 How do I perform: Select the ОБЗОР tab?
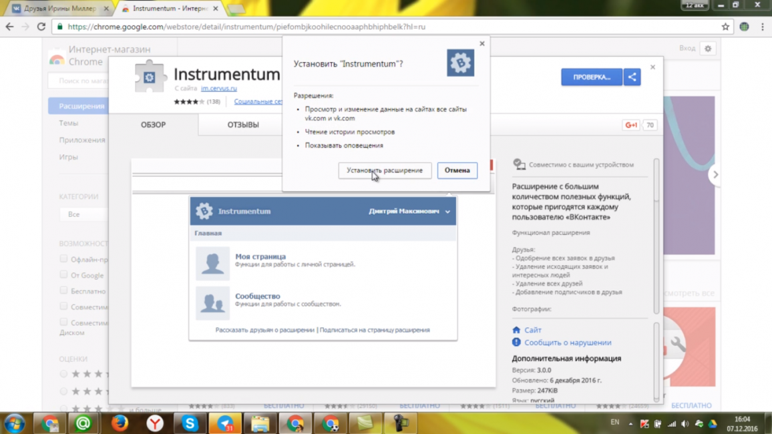coord(153,125)
